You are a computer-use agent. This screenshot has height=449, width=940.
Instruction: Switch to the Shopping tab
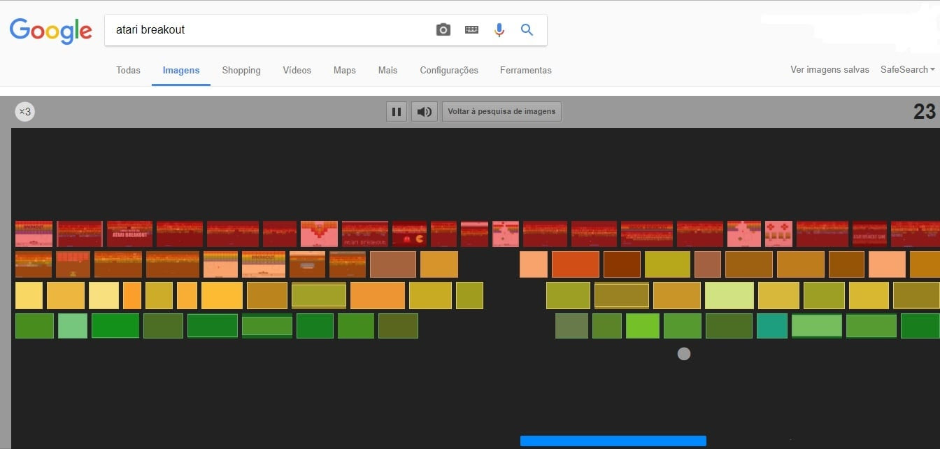click(241, 70)
